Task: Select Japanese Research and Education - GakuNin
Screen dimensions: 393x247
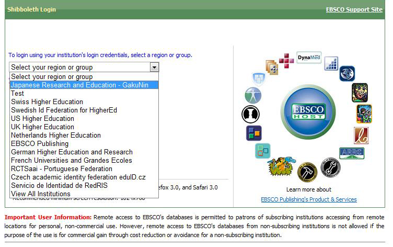Action: [x=84, y=85]
